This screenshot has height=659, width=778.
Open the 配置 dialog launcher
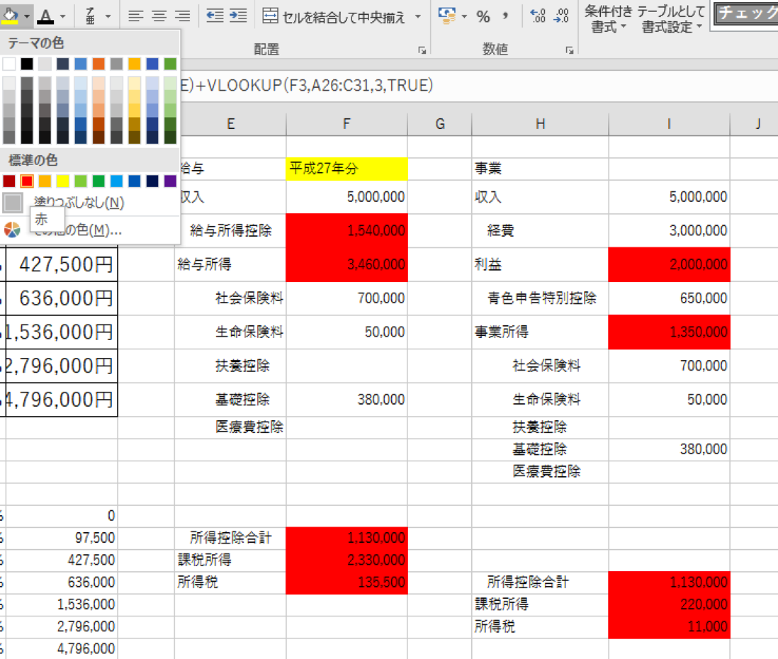point(422,50)
